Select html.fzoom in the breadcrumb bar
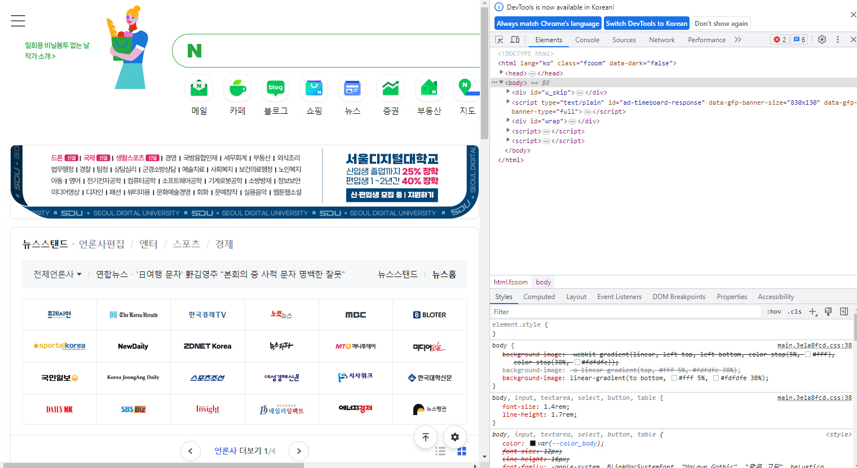Viewport: 857px width, 468px height. (x=511, y=282)
